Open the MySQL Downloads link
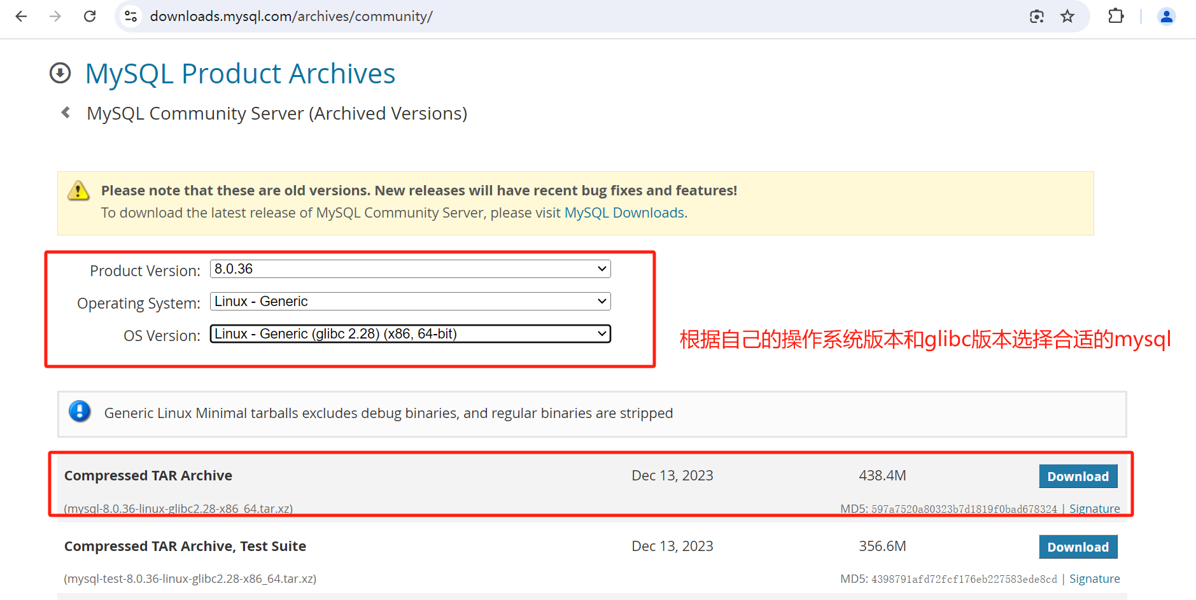 (624, 213)
